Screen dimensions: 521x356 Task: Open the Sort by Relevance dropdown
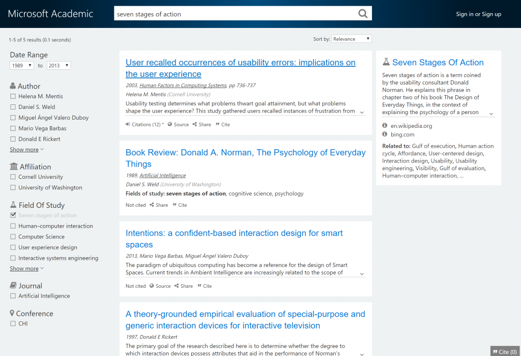[352, 38]
